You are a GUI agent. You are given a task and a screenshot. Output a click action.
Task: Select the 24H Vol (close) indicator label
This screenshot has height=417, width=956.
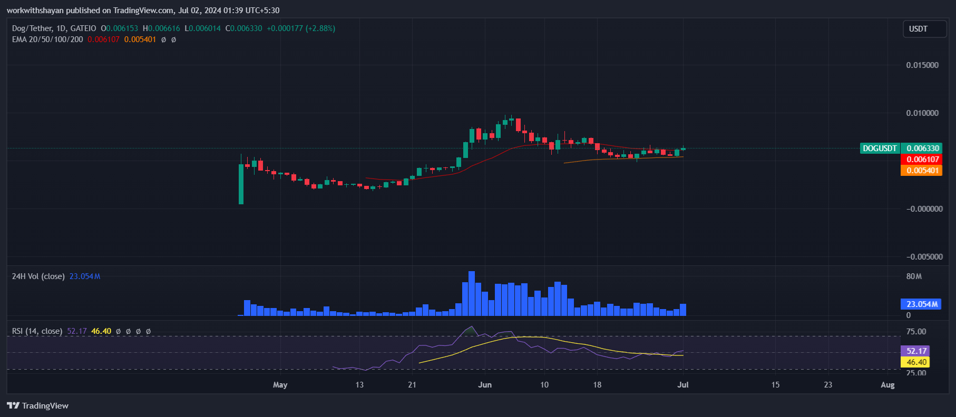(38, 276)
